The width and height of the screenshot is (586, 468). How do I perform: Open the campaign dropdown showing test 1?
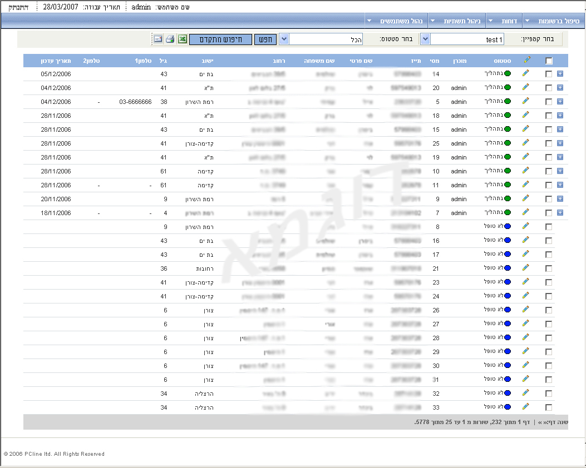point(425,39)
